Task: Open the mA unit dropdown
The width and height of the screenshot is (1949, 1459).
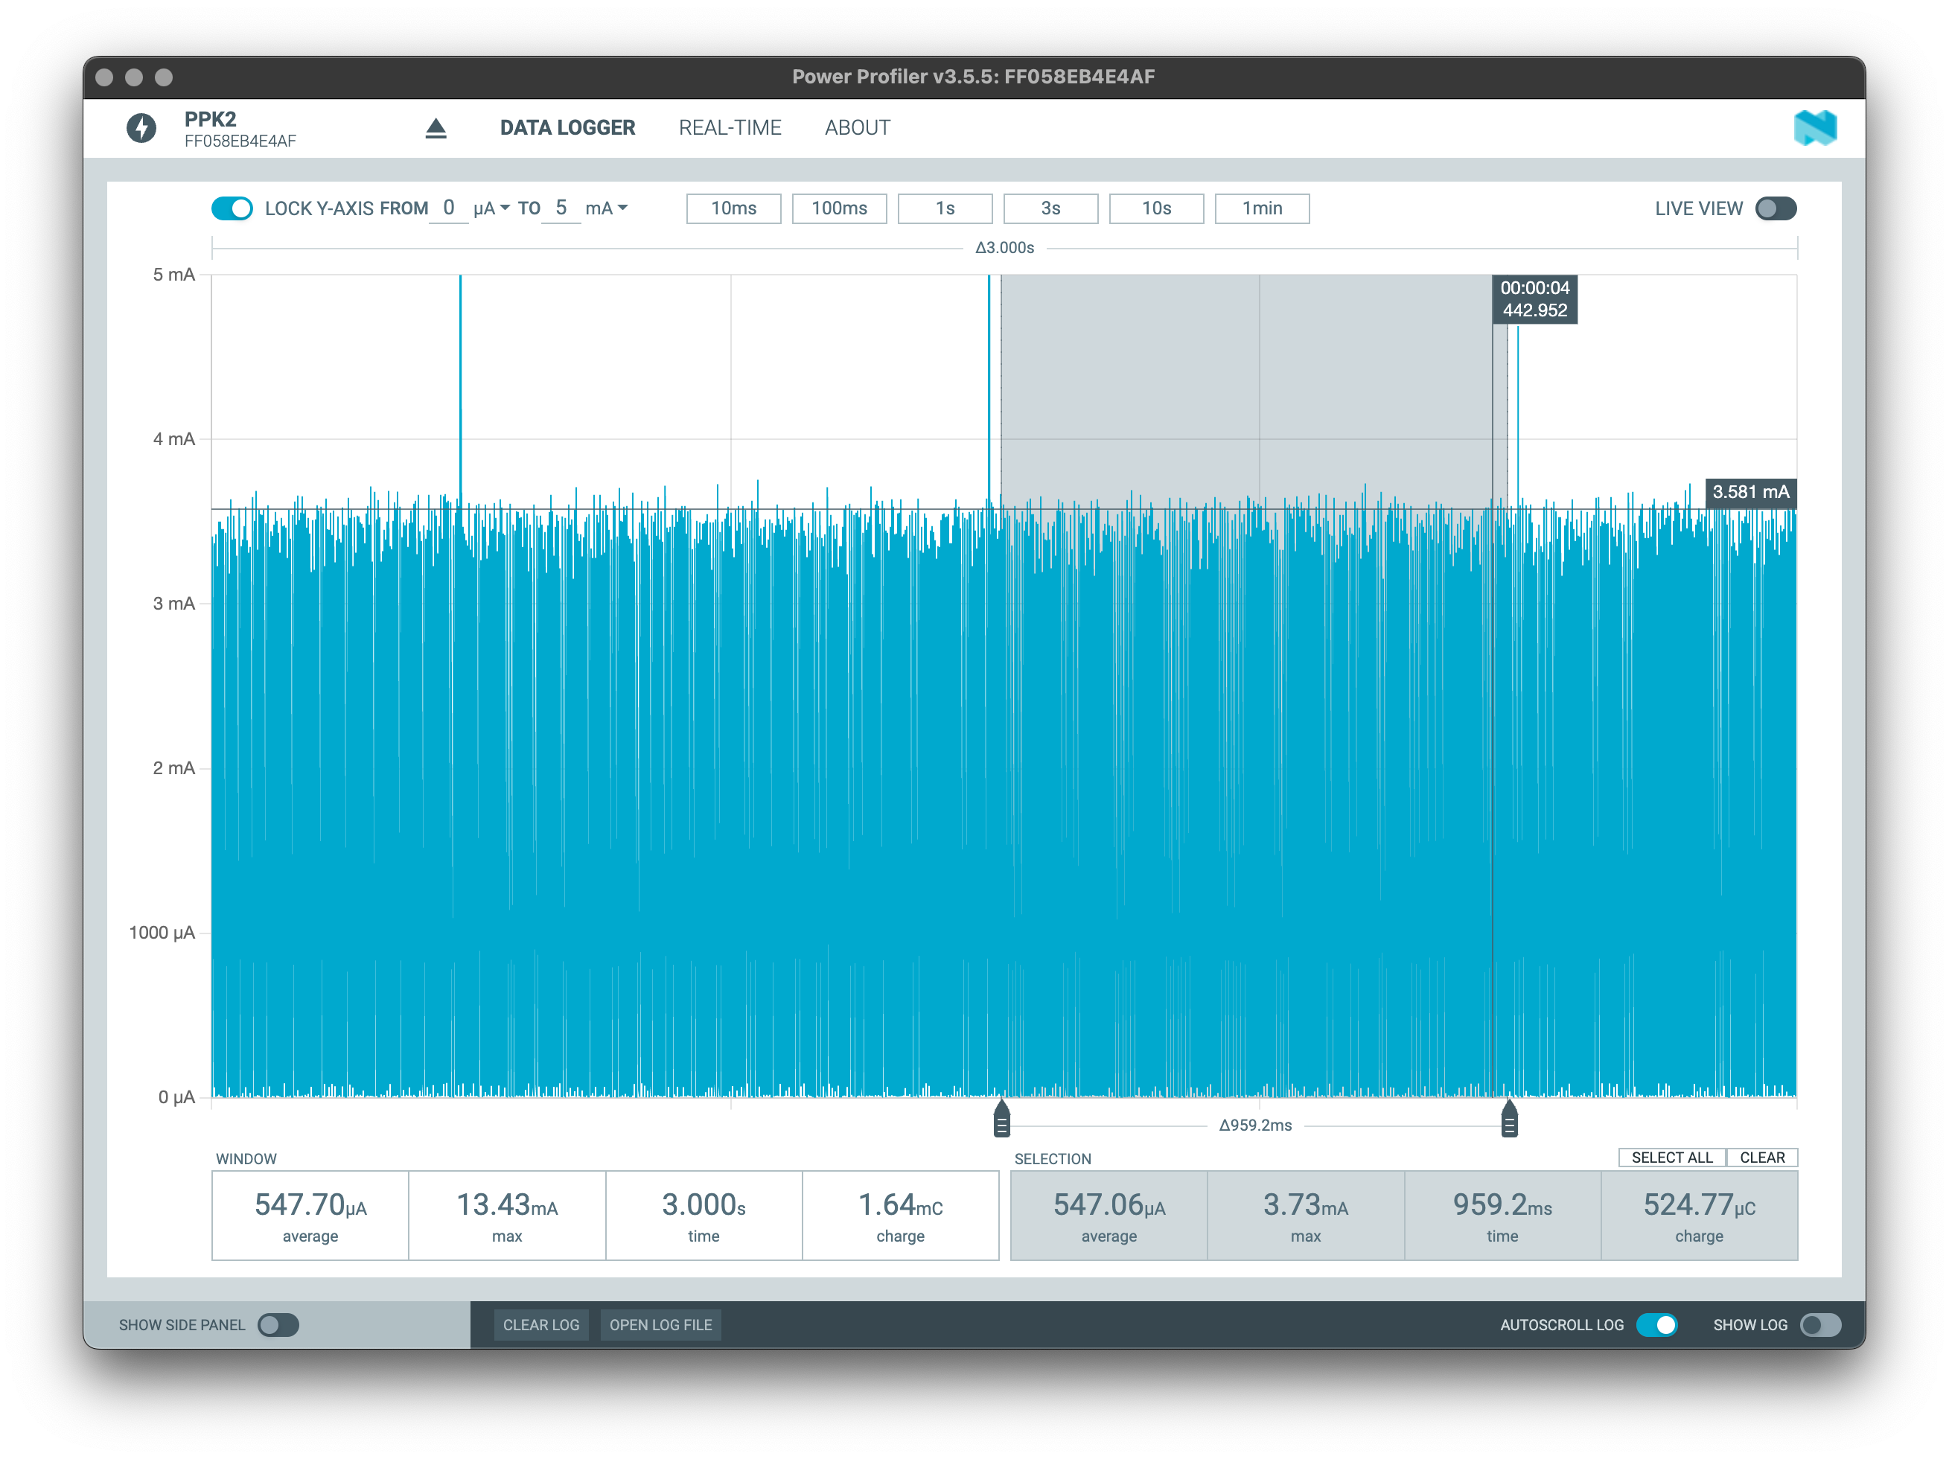Action: 606,209
